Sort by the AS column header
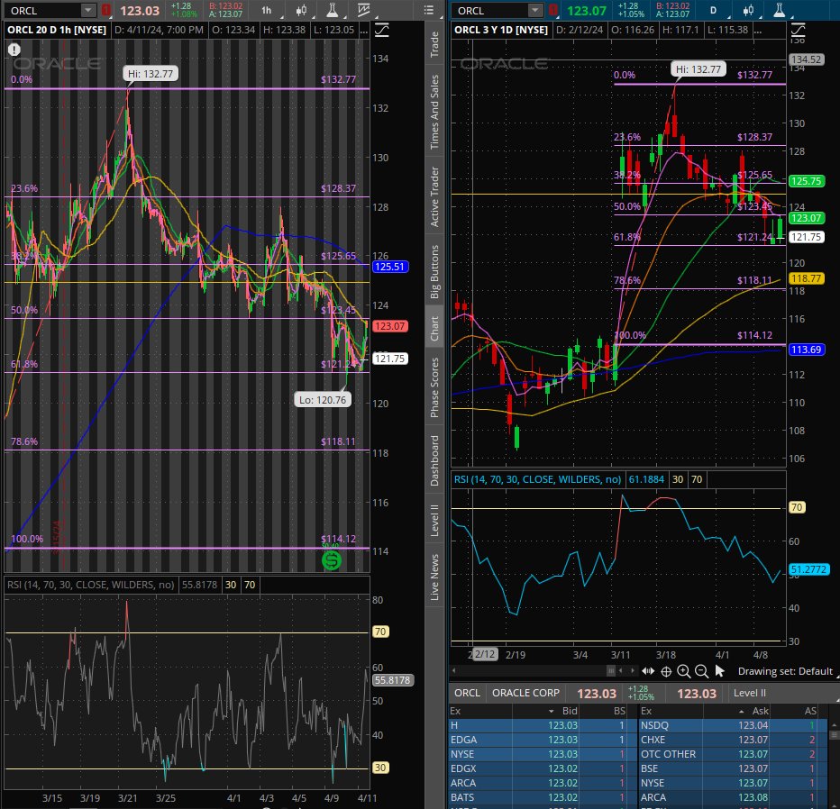 tap(810, 711)
